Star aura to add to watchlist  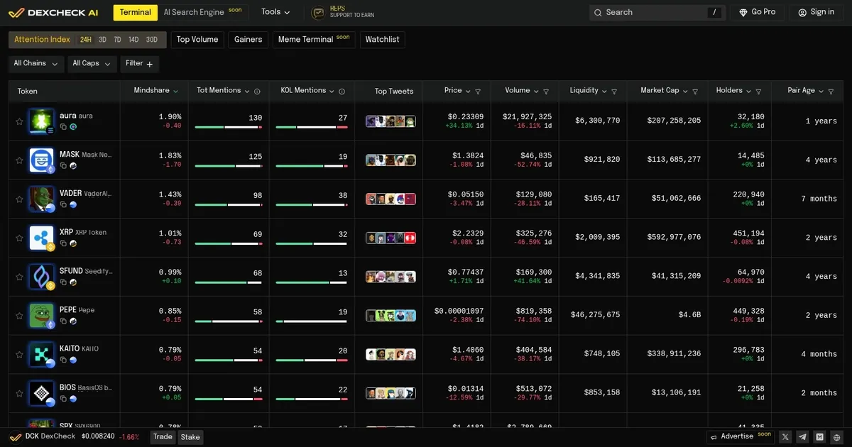tap(19, 121)
